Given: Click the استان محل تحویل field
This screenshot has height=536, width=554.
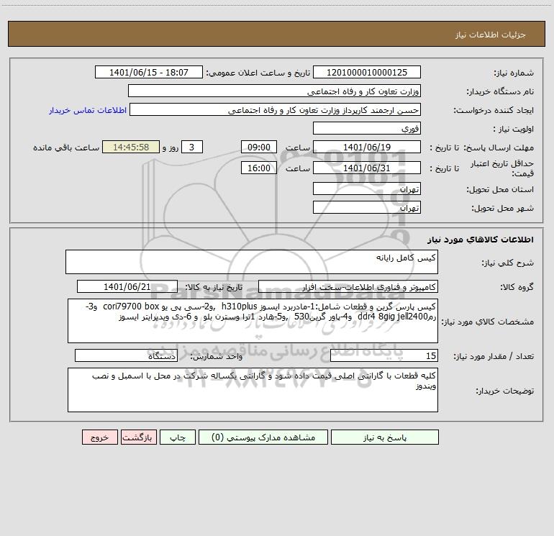Looking at the screenshot, I should [x=367, y=188].
